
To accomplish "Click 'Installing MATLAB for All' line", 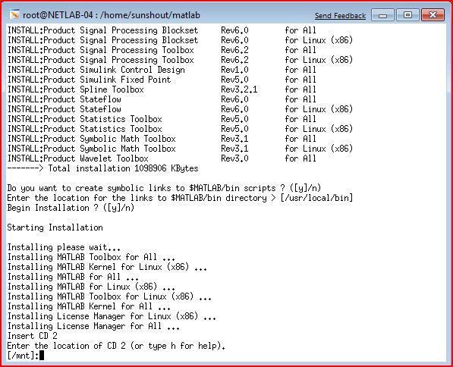I will [73, 277].
